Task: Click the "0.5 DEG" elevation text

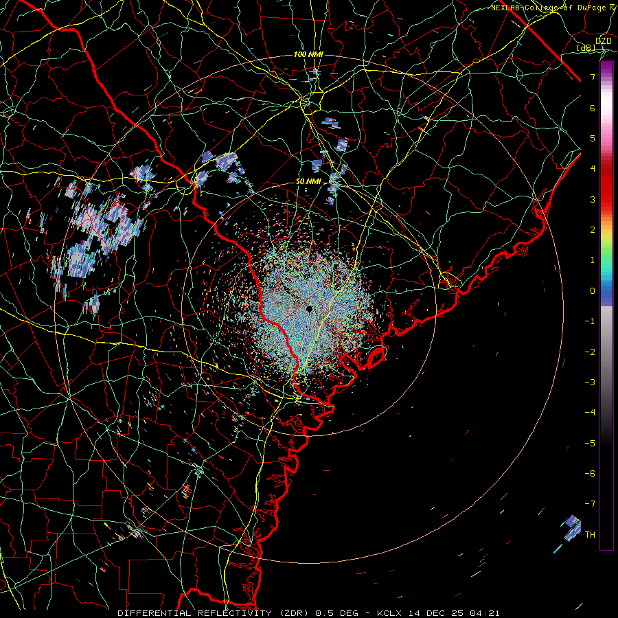Action: [x=336, y=613]
